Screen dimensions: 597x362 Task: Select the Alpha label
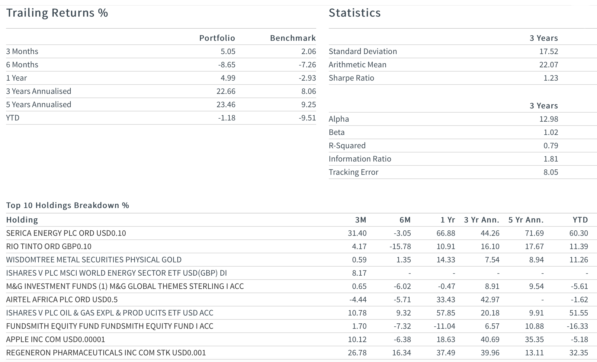(339, 119)
